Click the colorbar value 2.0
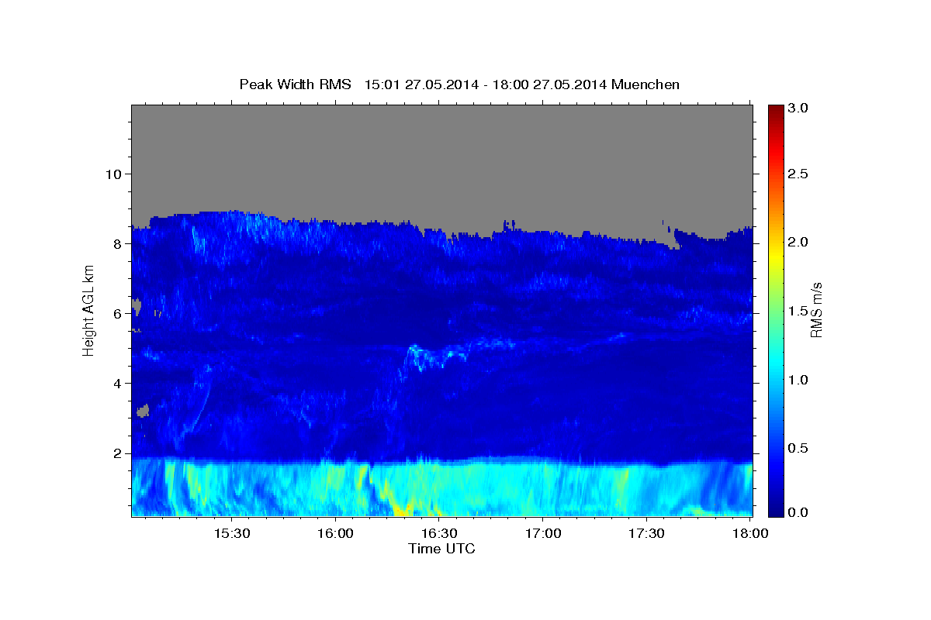This screenshot has height=620, width=931. [798, 242]
